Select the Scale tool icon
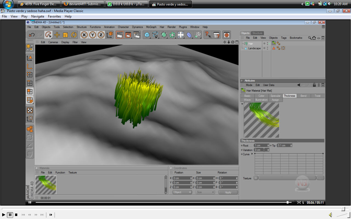351x219 pixels. 65,35
